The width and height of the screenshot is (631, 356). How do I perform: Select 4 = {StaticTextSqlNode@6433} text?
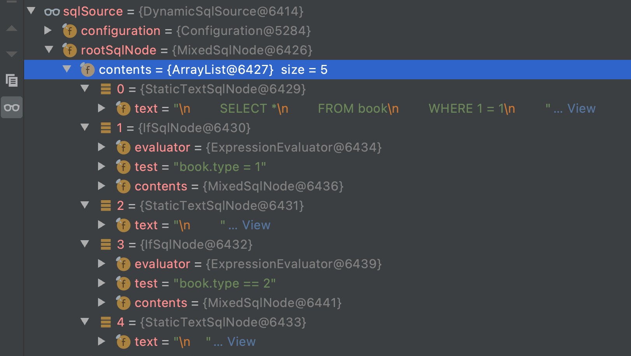tap(212, 322)
